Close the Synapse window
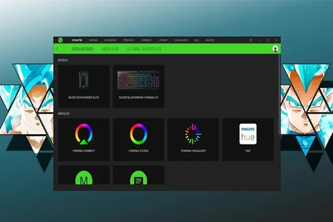333x222 pixels. click(x=276, y=40)
